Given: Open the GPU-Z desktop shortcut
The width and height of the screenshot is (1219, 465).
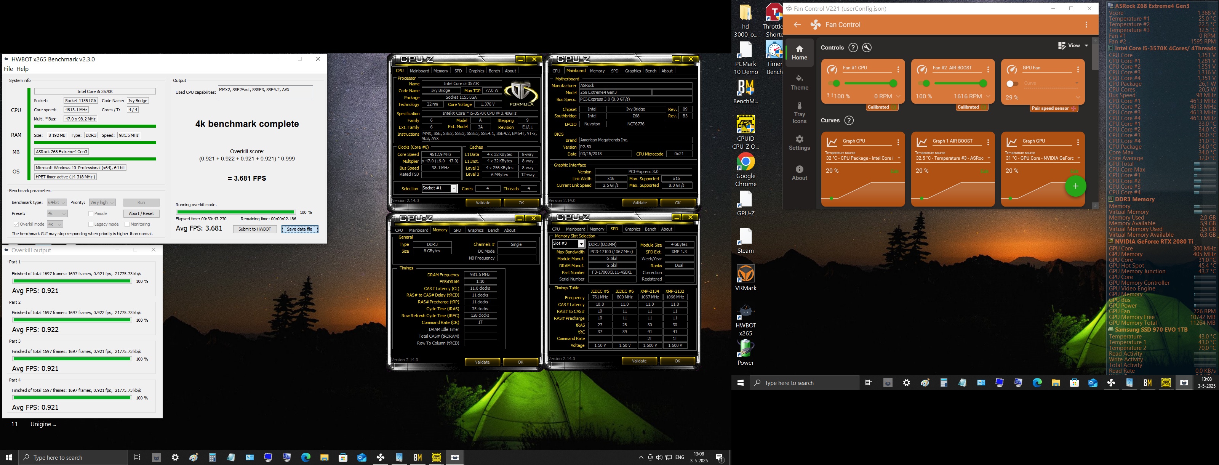Looking at the screenshot, I should point(746,204).
